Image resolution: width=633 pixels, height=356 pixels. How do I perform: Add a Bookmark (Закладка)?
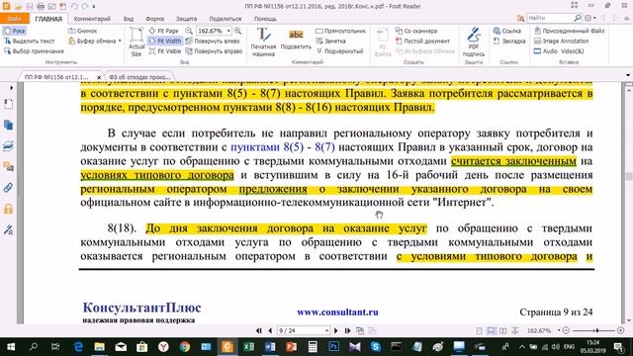coord(509,42)
